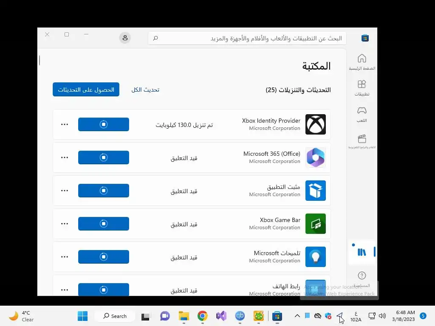
Task: Select the Xbox Game Bar title text
Action: [x=280, y=220]
